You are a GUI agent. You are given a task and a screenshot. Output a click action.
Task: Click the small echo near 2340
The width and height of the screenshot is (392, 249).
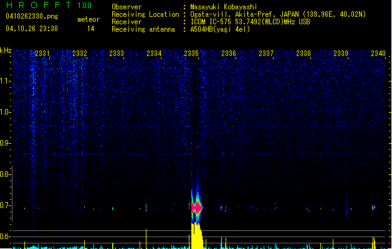pos(373,207)
